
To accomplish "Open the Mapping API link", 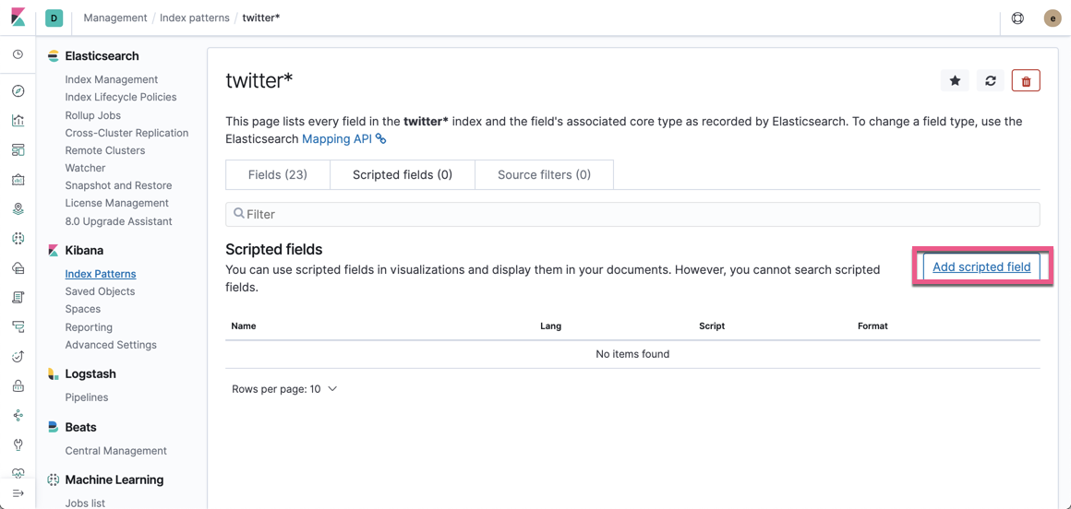I will [x=338, y=138].
